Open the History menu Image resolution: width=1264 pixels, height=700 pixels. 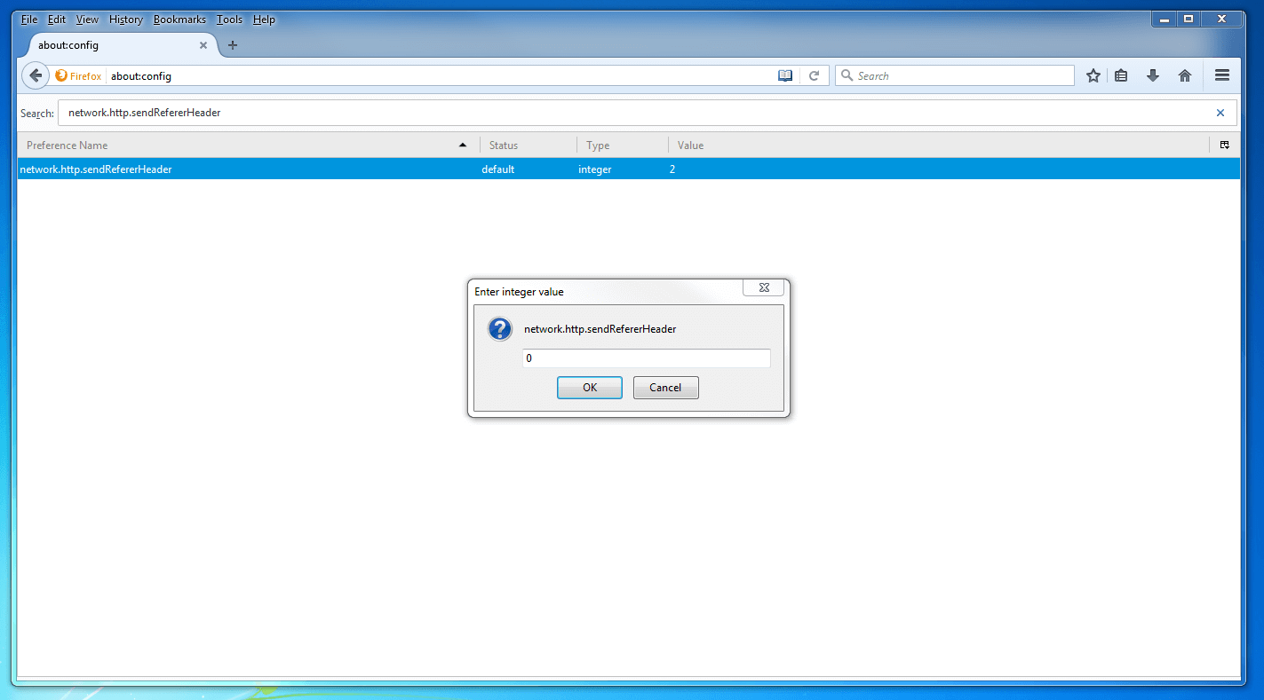coord(125,20)
